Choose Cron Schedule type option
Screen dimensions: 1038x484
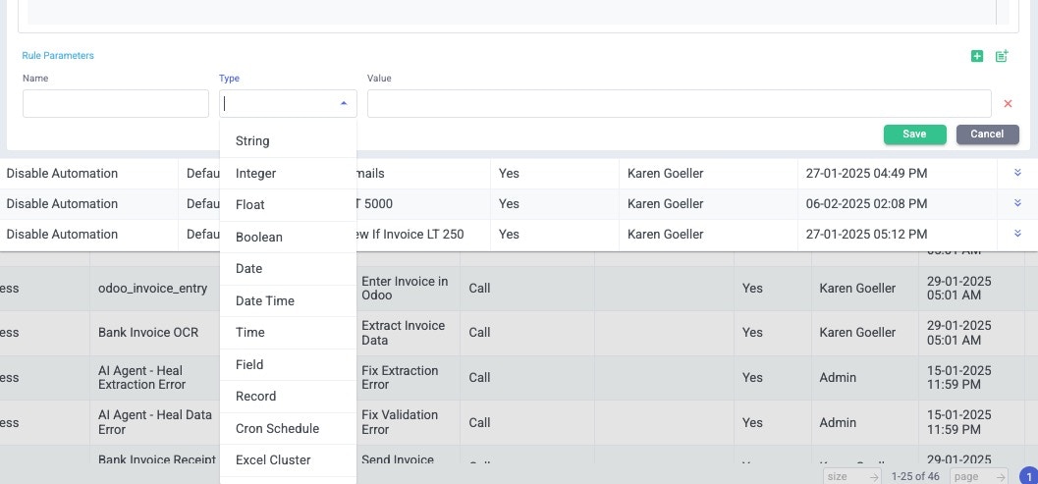tap(277, 428)
